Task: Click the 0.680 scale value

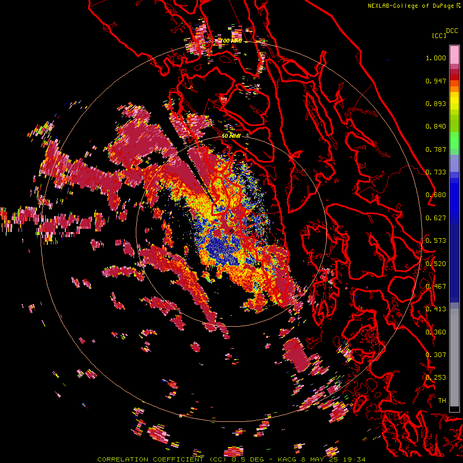Action: [x=436, y=195]
